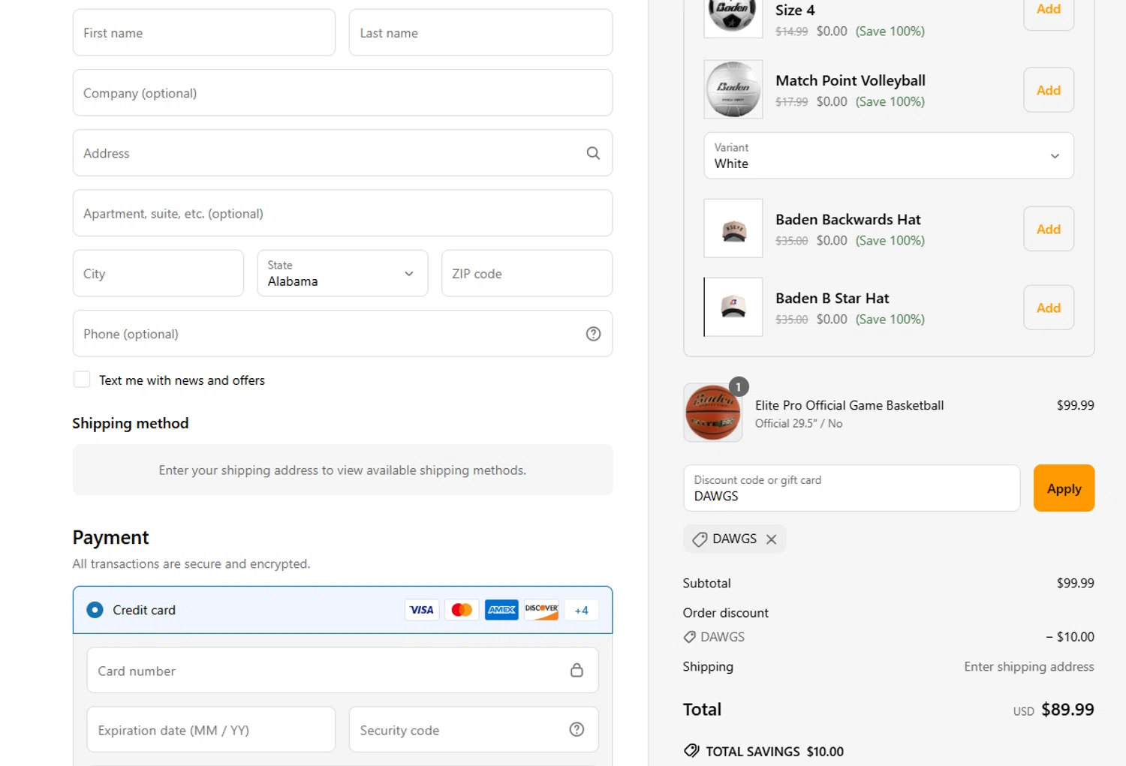Check Text me with news and offers
Viewport: 1126px width, 766px height.
(x=82, y=380)
